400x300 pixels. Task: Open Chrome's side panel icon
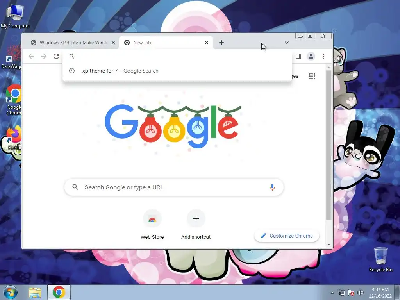click(298, 56)
